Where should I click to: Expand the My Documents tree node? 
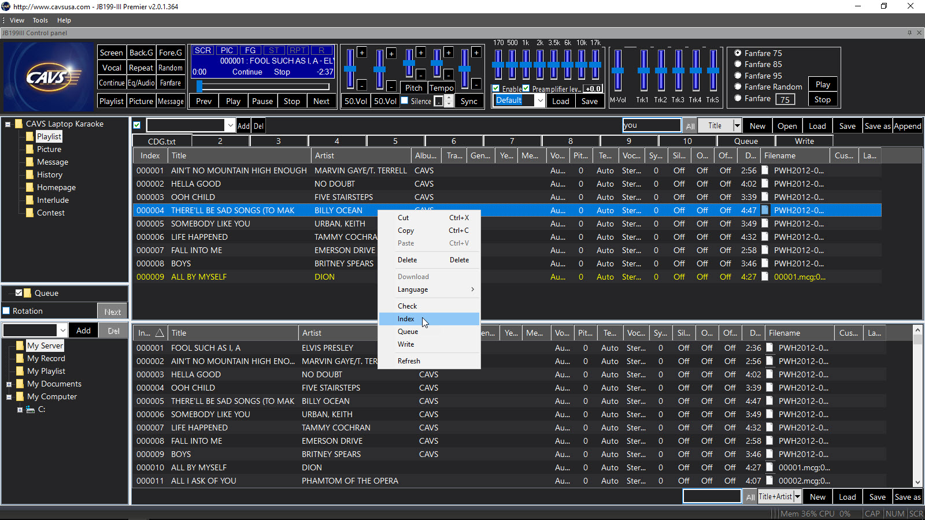coord(9,384)
